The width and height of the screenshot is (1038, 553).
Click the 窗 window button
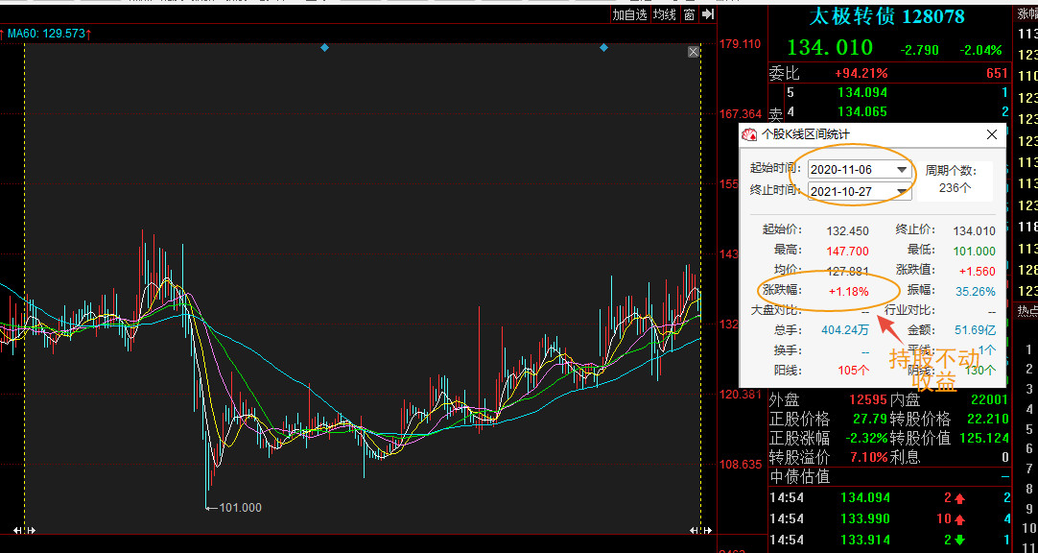pos(689,14)
